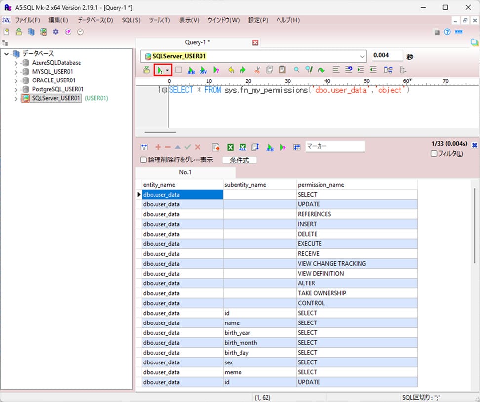Collapse the データベース root node
Viewport: 480px width, 402px height.
[6, 54]
